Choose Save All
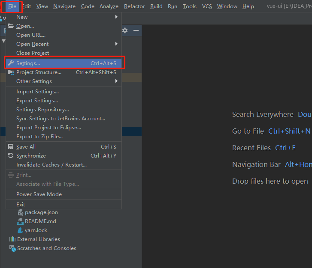The width and height of the screenshot is (312, 268). tap(64, 147)
